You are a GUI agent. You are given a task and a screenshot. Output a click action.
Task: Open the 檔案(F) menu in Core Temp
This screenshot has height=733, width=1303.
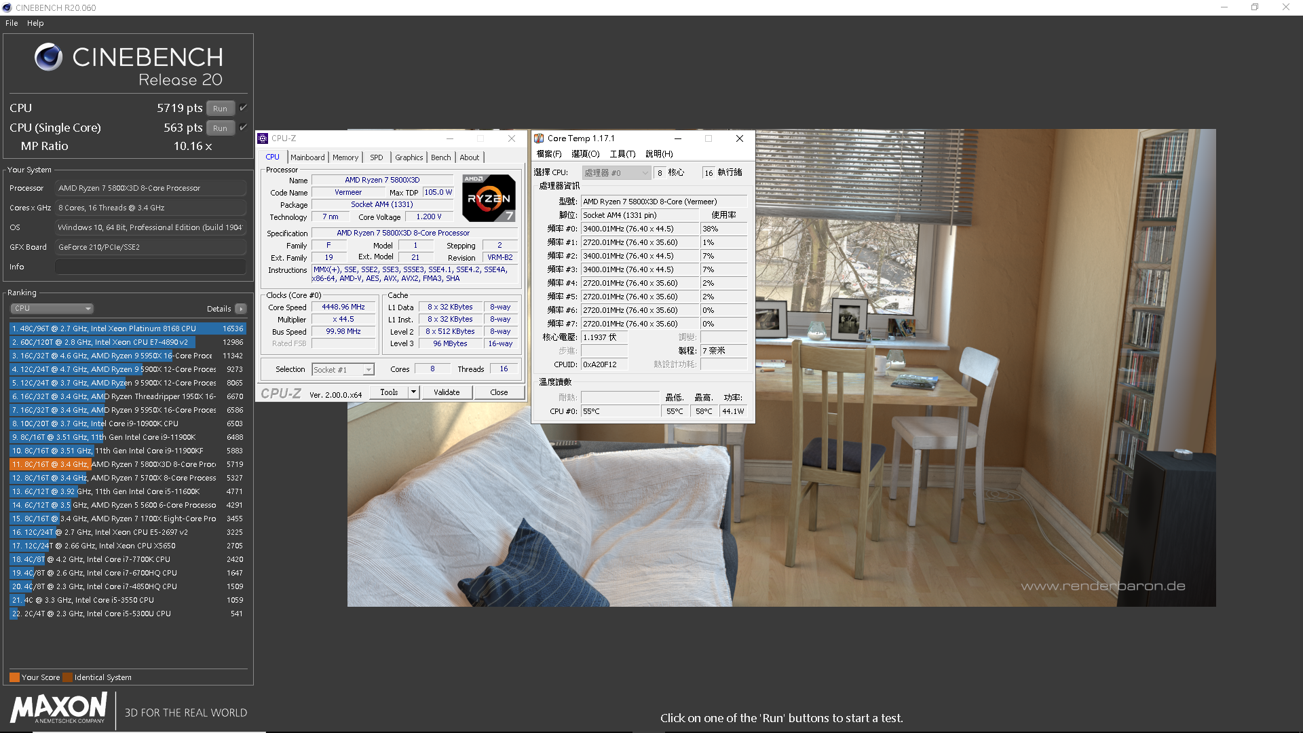point(549,154)
